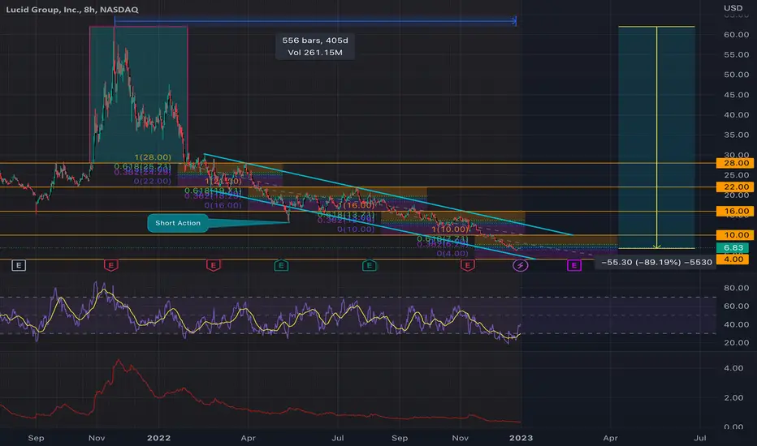Click the 2022 label on time axis
The image size is (757, 446).
point(159,438)
